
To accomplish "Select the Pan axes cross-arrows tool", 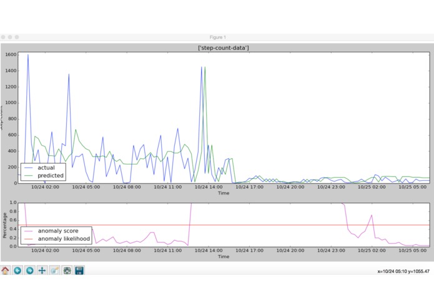I will point(42,271).
